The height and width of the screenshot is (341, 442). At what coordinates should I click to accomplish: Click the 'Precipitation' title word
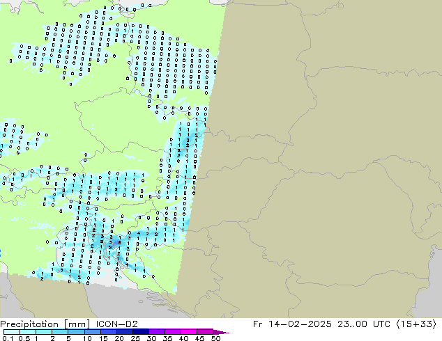[x=29, y=324]
